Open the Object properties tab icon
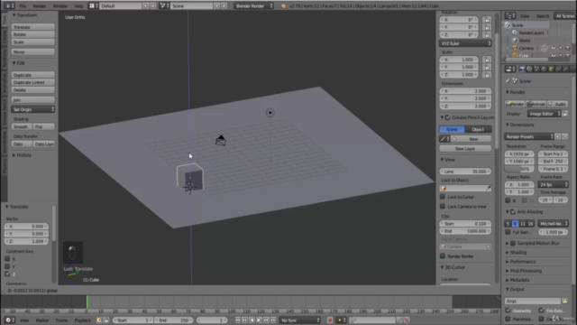This screenshot has height=325, width=577. pyautogui.click(x=551, y=69)
